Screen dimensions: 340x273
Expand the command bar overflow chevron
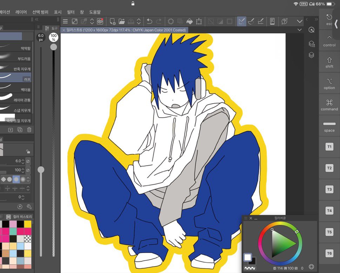click(x=300, y=21)
